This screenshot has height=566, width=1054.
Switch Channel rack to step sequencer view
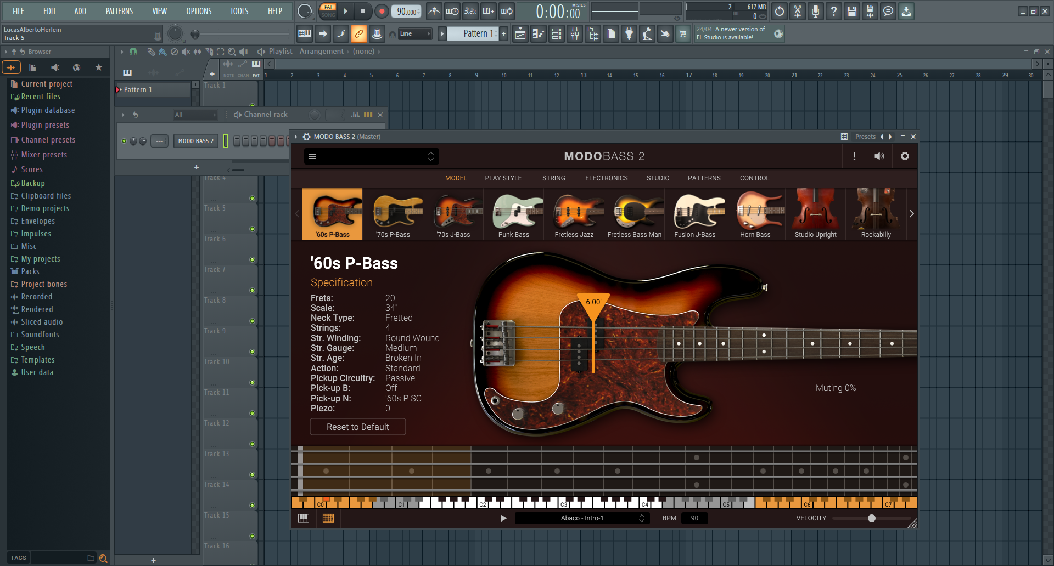tap(368, 115)
